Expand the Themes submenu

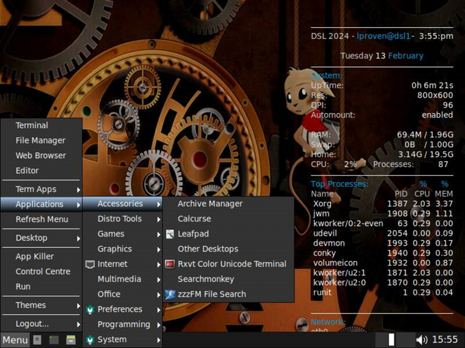pos(41,305)
